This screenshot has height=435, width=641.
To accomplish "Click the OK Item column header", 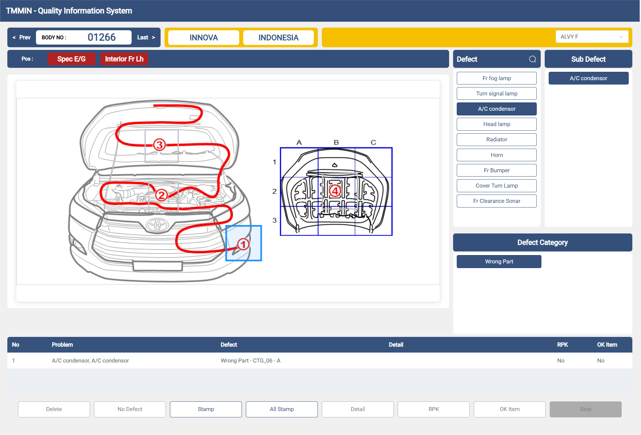I will [607, 345].
